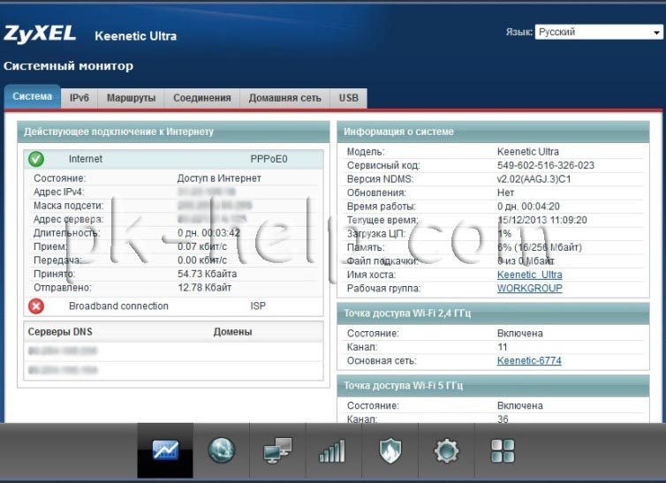
Task: Open the Internet globe icon
Action: (222, 450)
